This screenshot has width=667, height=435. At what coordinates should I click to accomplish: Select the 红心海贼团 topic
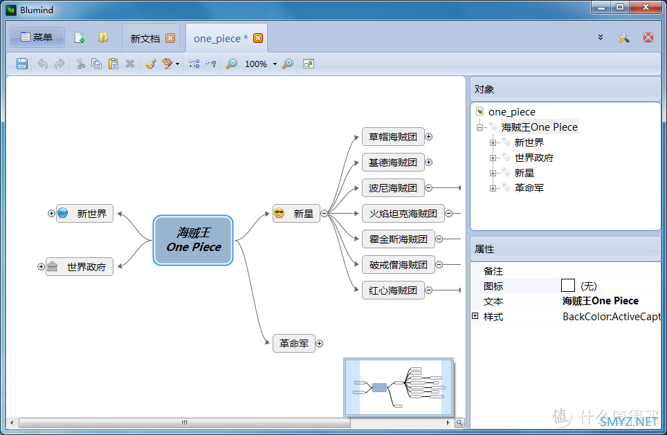point(393,290)
